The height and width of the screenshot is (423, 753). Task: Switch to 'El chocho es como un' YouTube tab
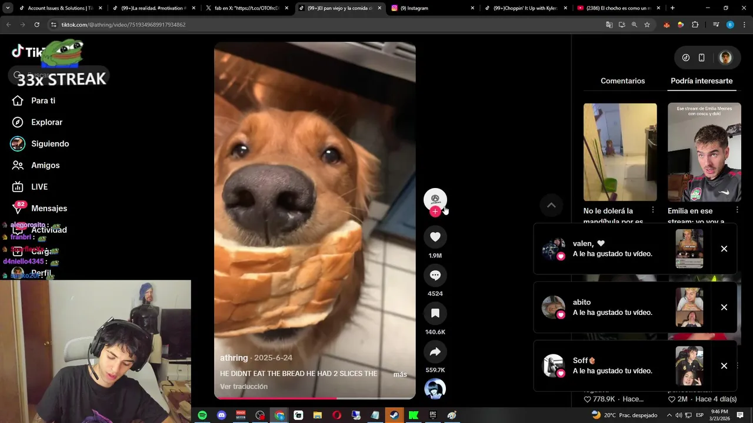click(618, 8)
